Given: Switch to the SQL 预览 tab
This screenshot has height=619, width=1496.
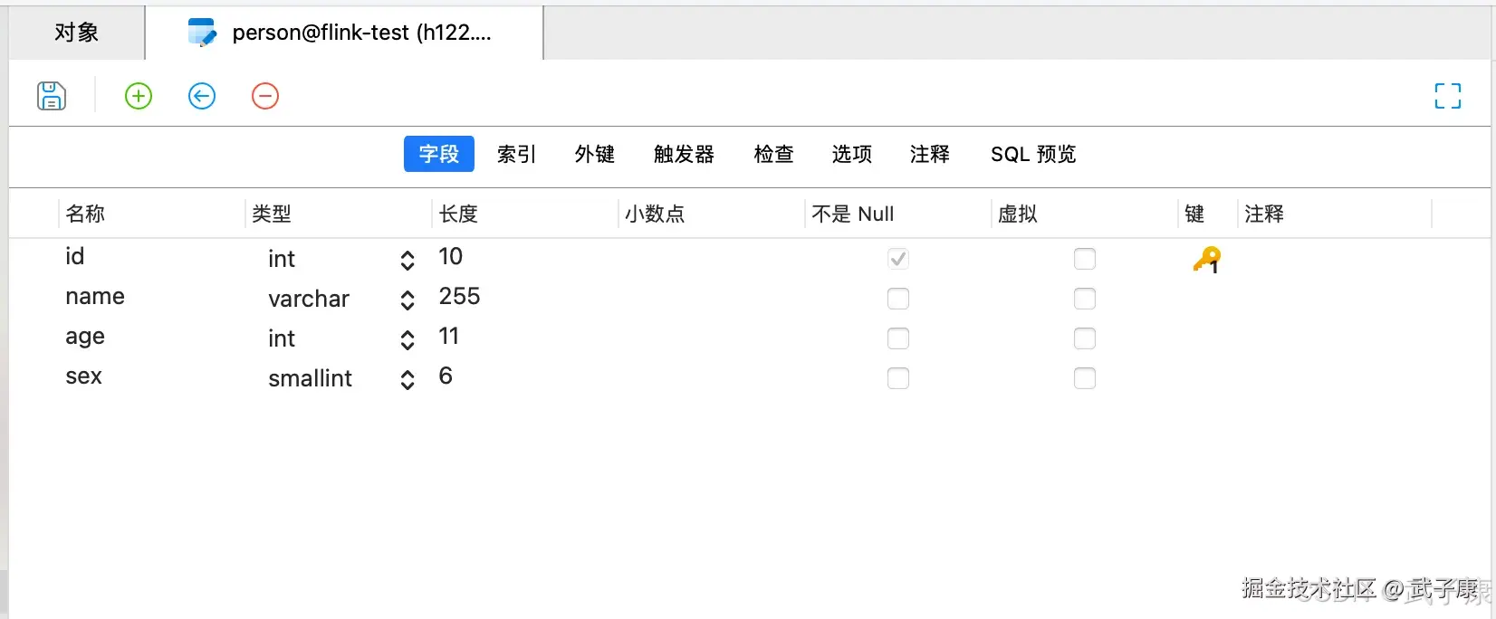Looking at the screenshot, I should tap(1033, 155).
